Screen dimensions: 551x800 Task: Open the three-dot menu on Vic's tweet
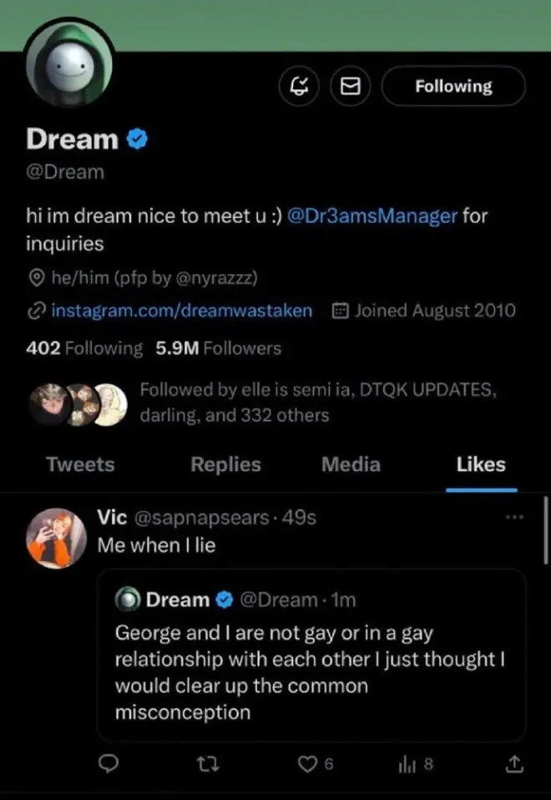click(514, 518)
